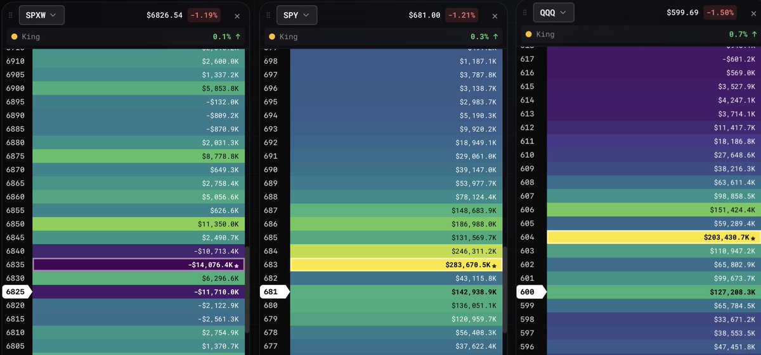This screenshot has height=355, width=761.
Task: Click the $6826.54 price in the SPXW header
Action: click(x=164, y=15)
